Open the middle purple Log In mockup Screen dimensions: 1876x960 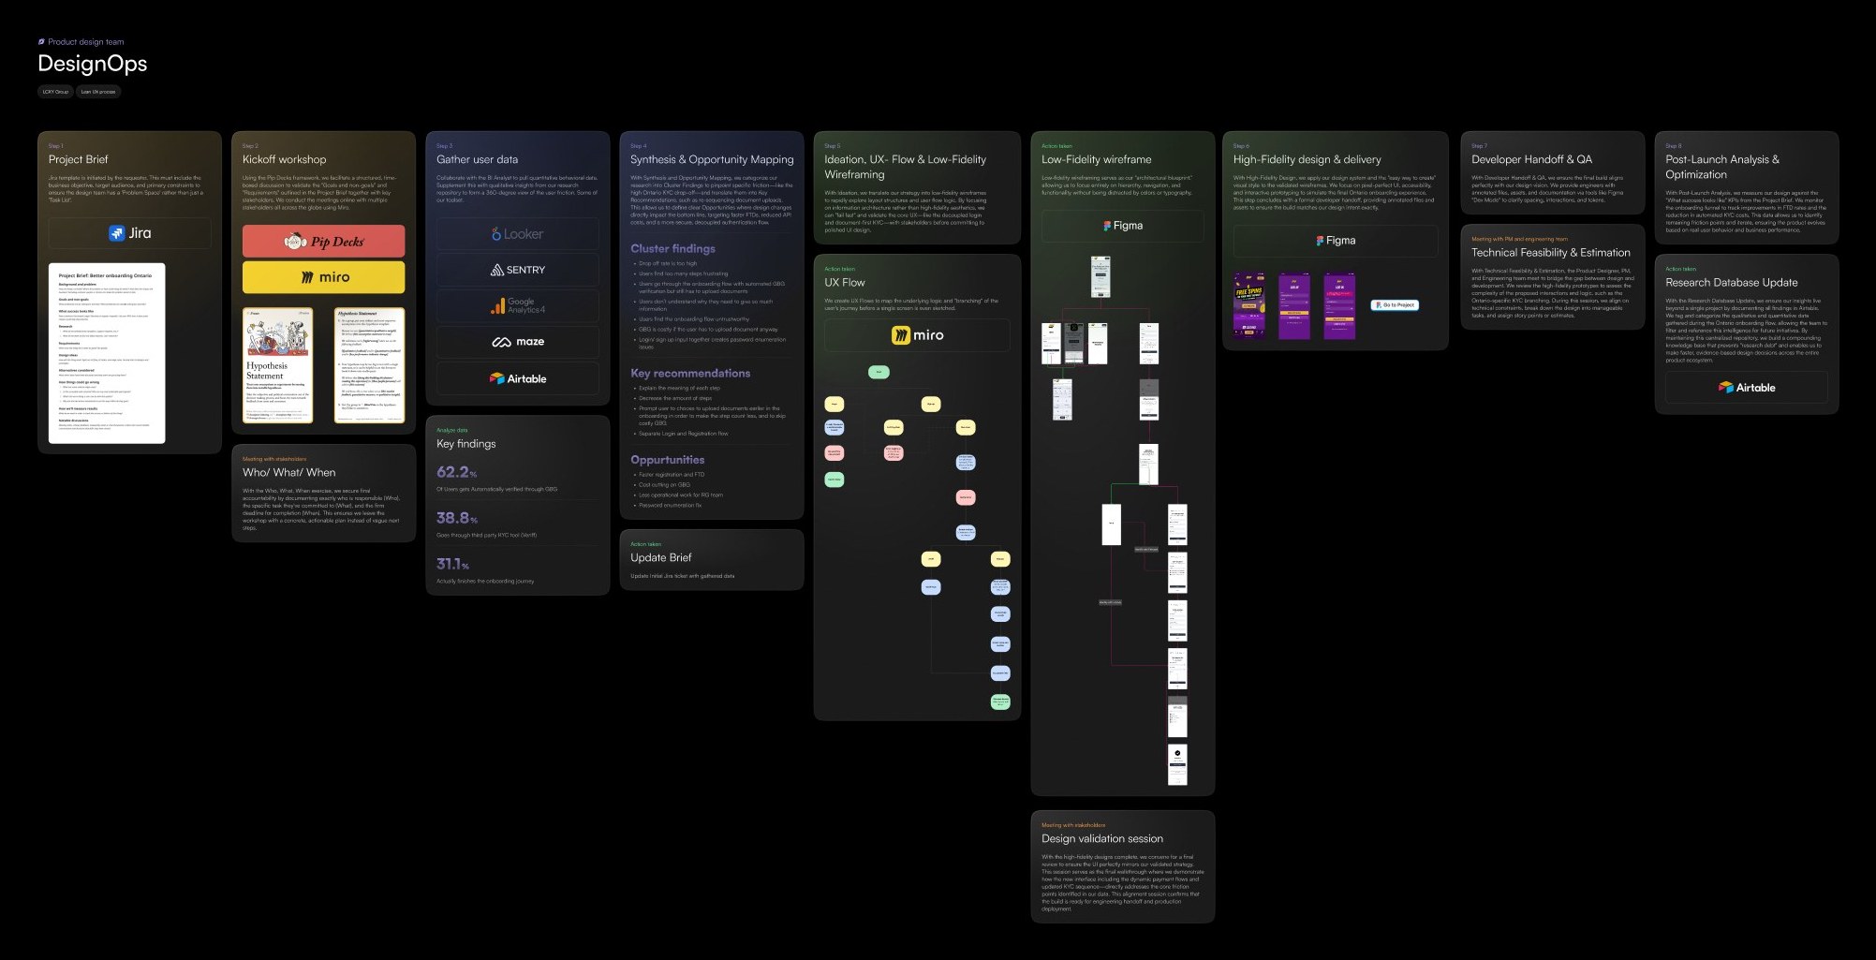point(1294,305)
